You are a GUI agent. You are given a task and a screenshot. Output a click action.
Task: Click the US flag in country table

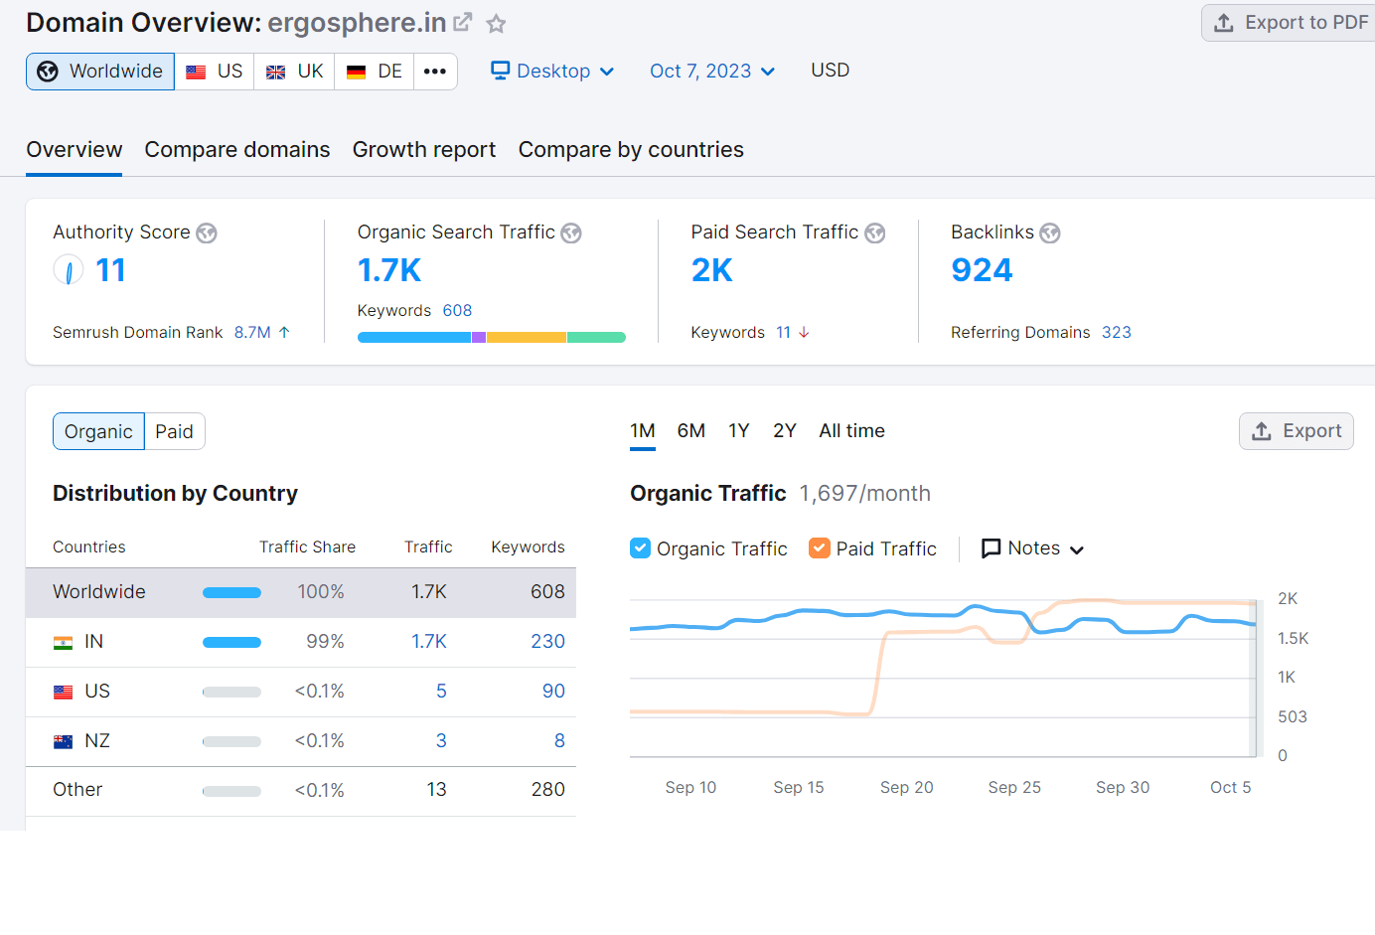(x=63, y=693)
